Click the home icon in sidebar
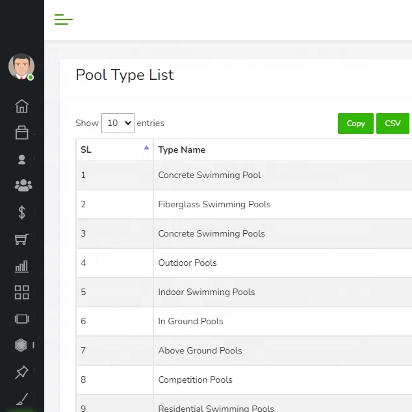412x412 pixels. coord(22,107)
